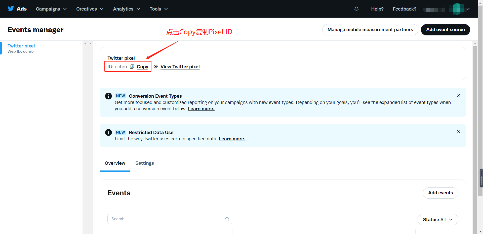Open the Help? menu item
This screenshot has height=234, width=483.
pos(377,9)
